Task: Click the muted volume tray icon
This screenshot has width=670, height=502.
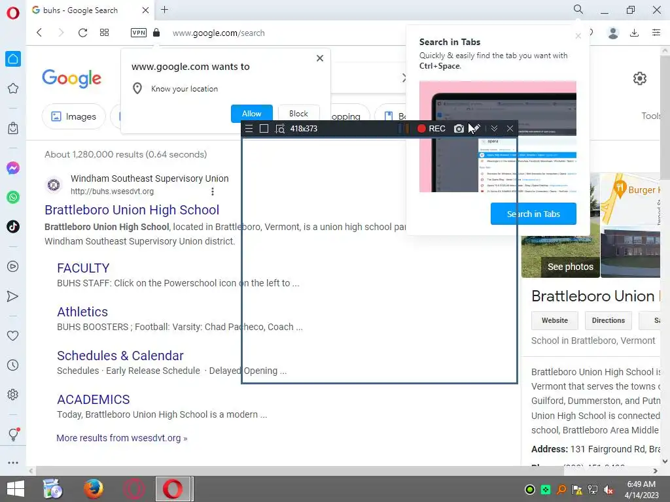Action: 608,490
